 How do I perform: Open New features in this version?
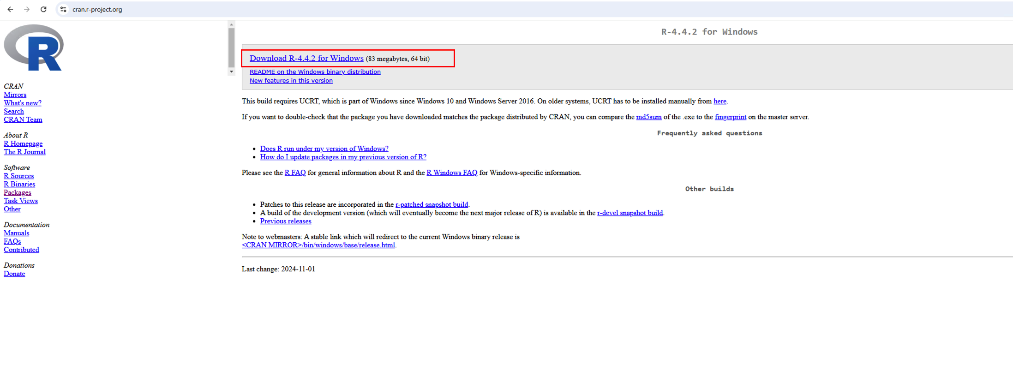point(291,81)
